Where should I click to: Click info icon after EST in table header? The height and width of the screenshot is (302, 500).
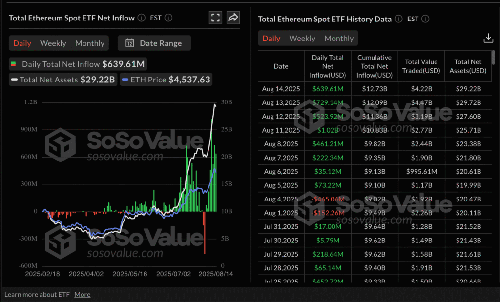click(425, 19)
